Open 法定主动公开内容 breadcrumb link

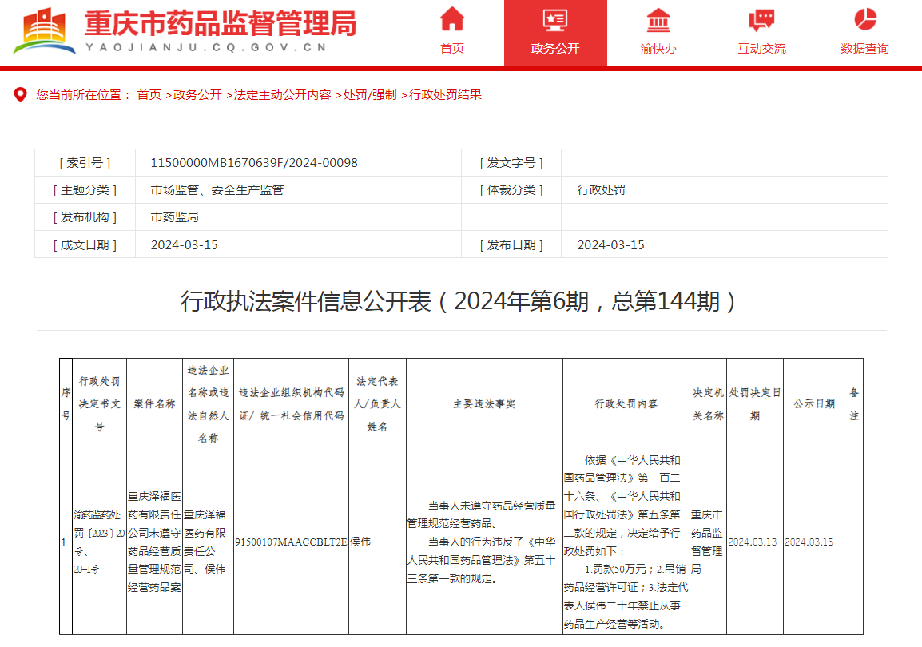click(x=282, y=94)
